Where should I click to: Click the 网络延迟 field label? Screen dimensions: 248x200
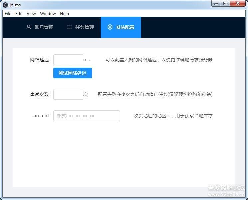click(40, 60)
